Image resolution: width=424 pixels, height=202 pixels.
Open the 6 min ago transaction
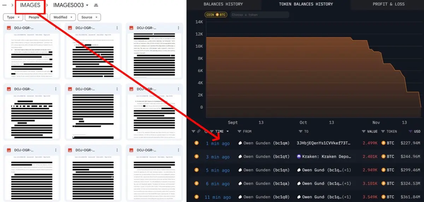click(218, 184)
